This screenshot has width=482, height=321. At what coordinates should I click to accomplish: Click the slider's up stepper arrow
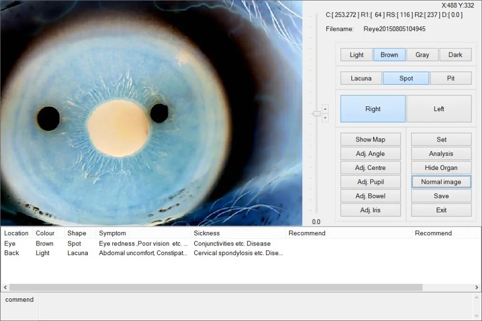pos(325,109)
